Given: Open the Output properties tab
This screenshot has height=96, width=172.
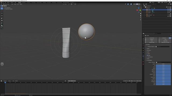Looking at the screenshot, I should [x=143, y=40].
